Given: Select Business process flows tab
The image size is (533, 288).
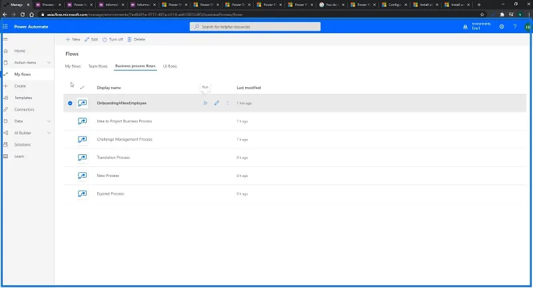Looking at the screenshot, I should pos(135,66).
